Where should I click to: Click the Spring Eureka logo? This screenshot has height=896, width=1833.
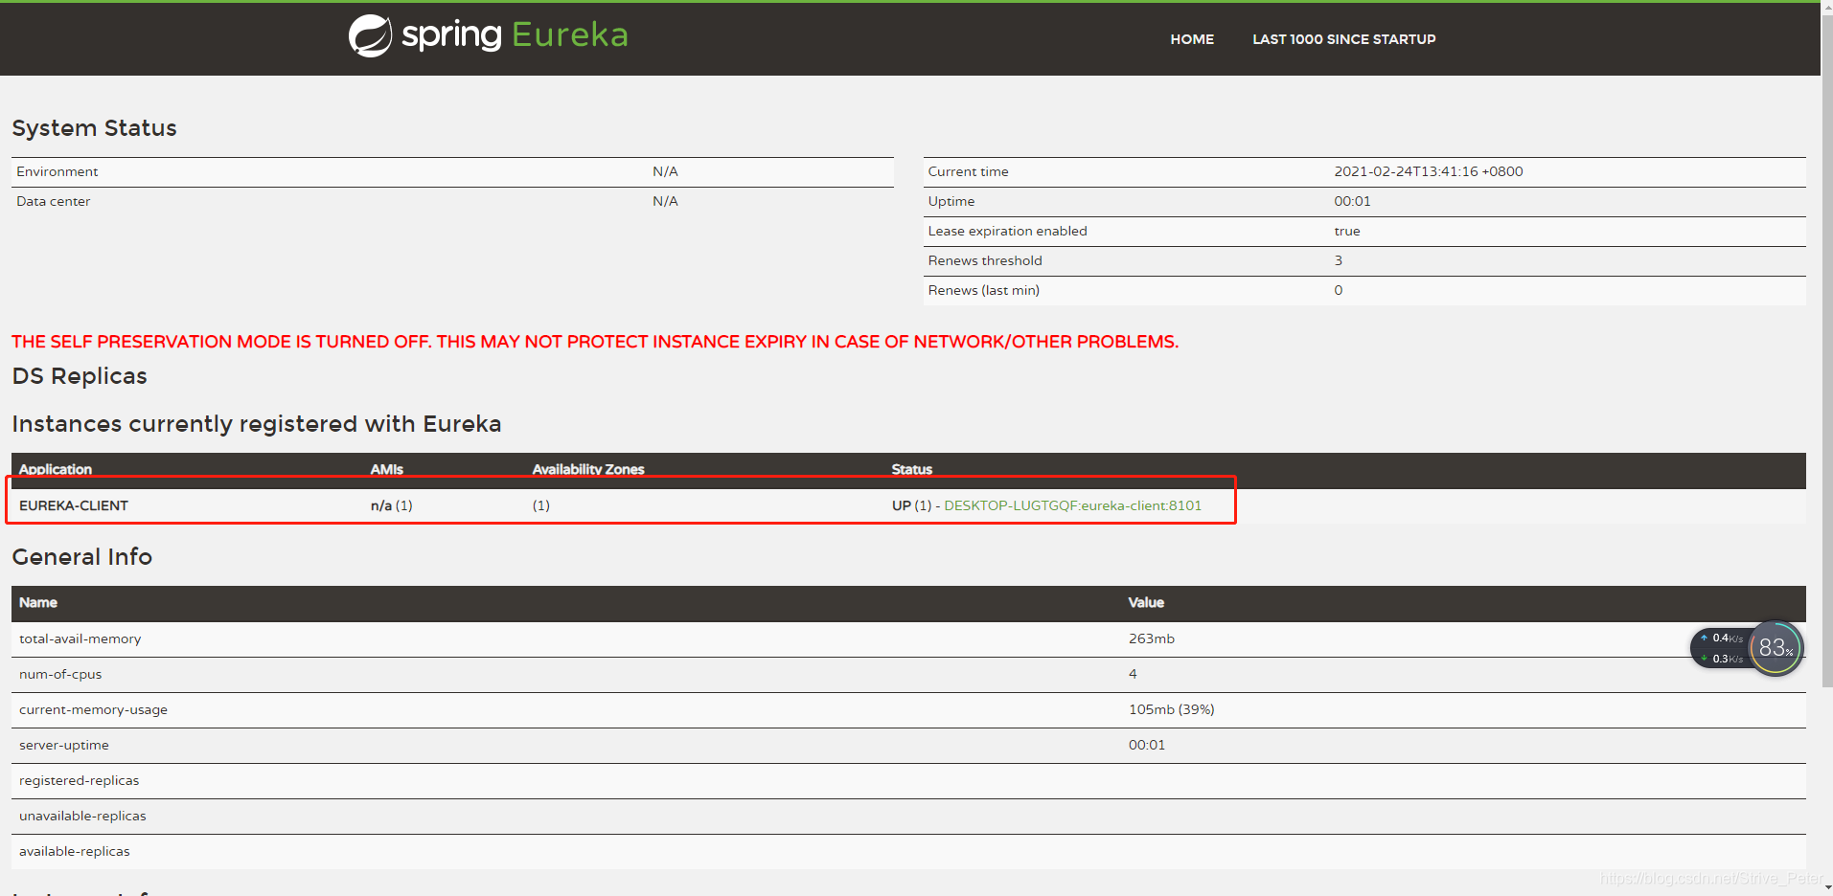pyautogui.click(x=488, y=35)
